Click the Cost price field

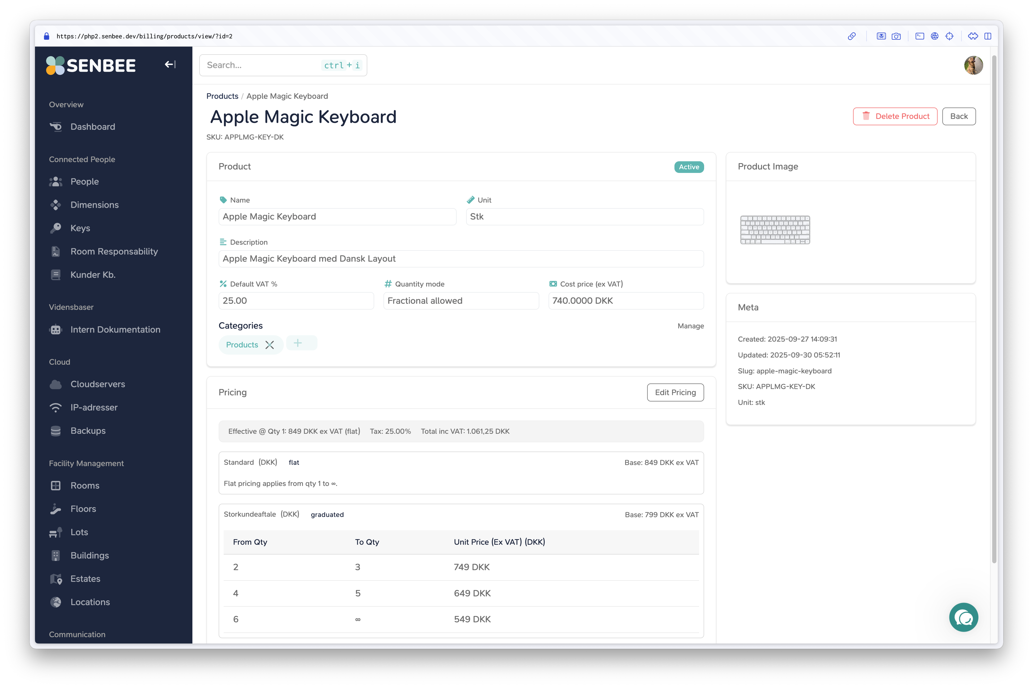626,301
